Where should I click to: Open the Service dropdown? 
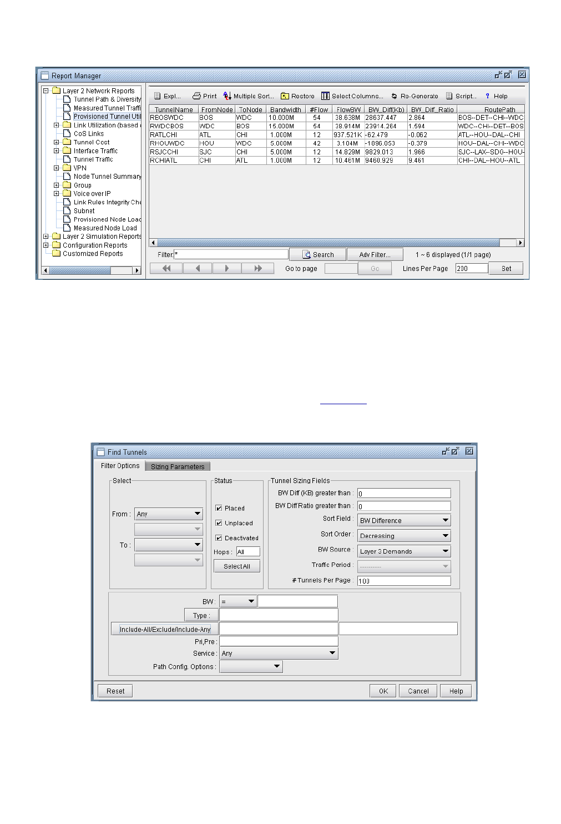(279, 654)
